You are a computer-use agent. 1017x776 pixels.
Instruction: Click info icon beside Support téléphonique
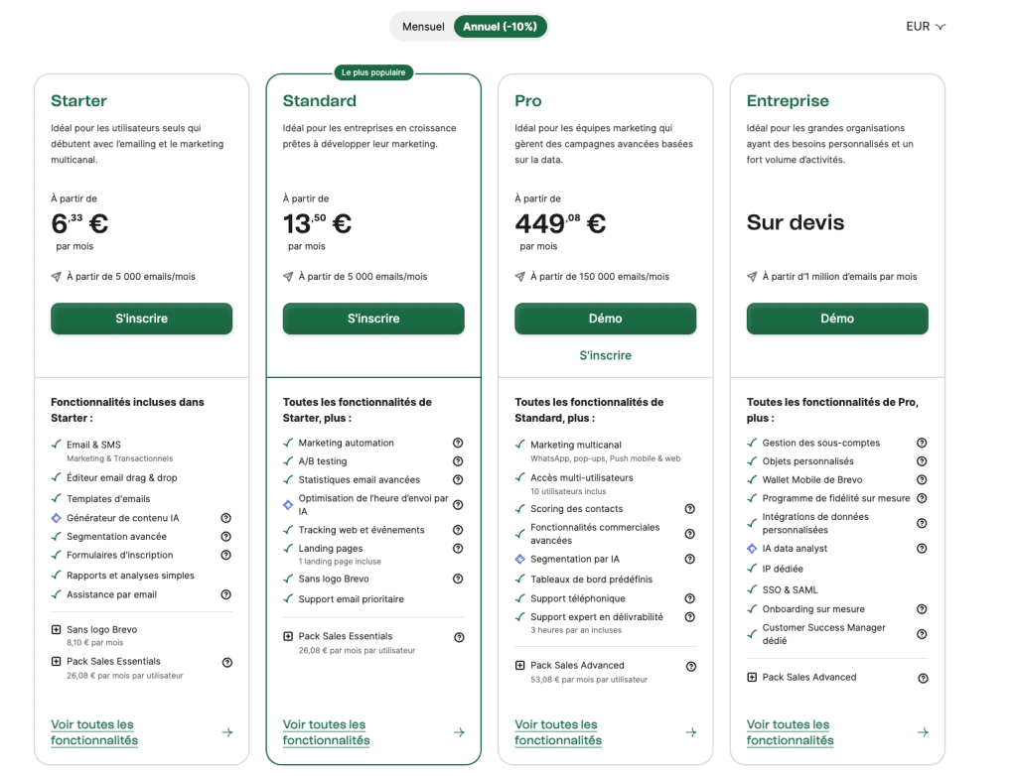tap(690, 598)
